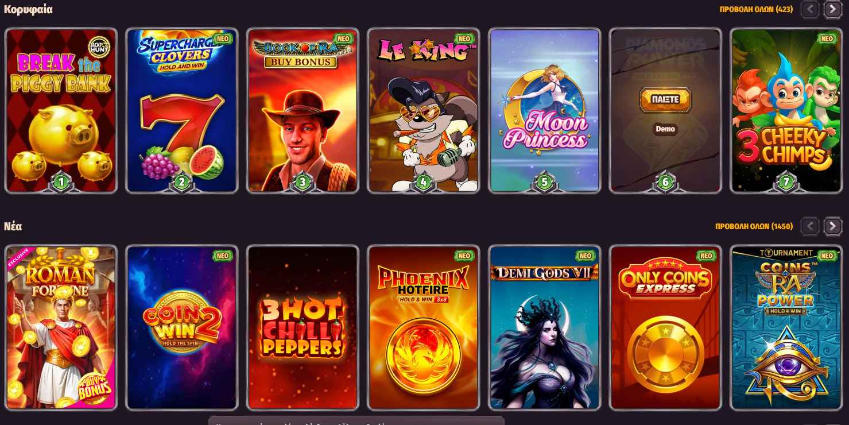The height and width of the screenshot is (425, 849).
Task: Open the Moon Princess game
Action: [544, 110]
